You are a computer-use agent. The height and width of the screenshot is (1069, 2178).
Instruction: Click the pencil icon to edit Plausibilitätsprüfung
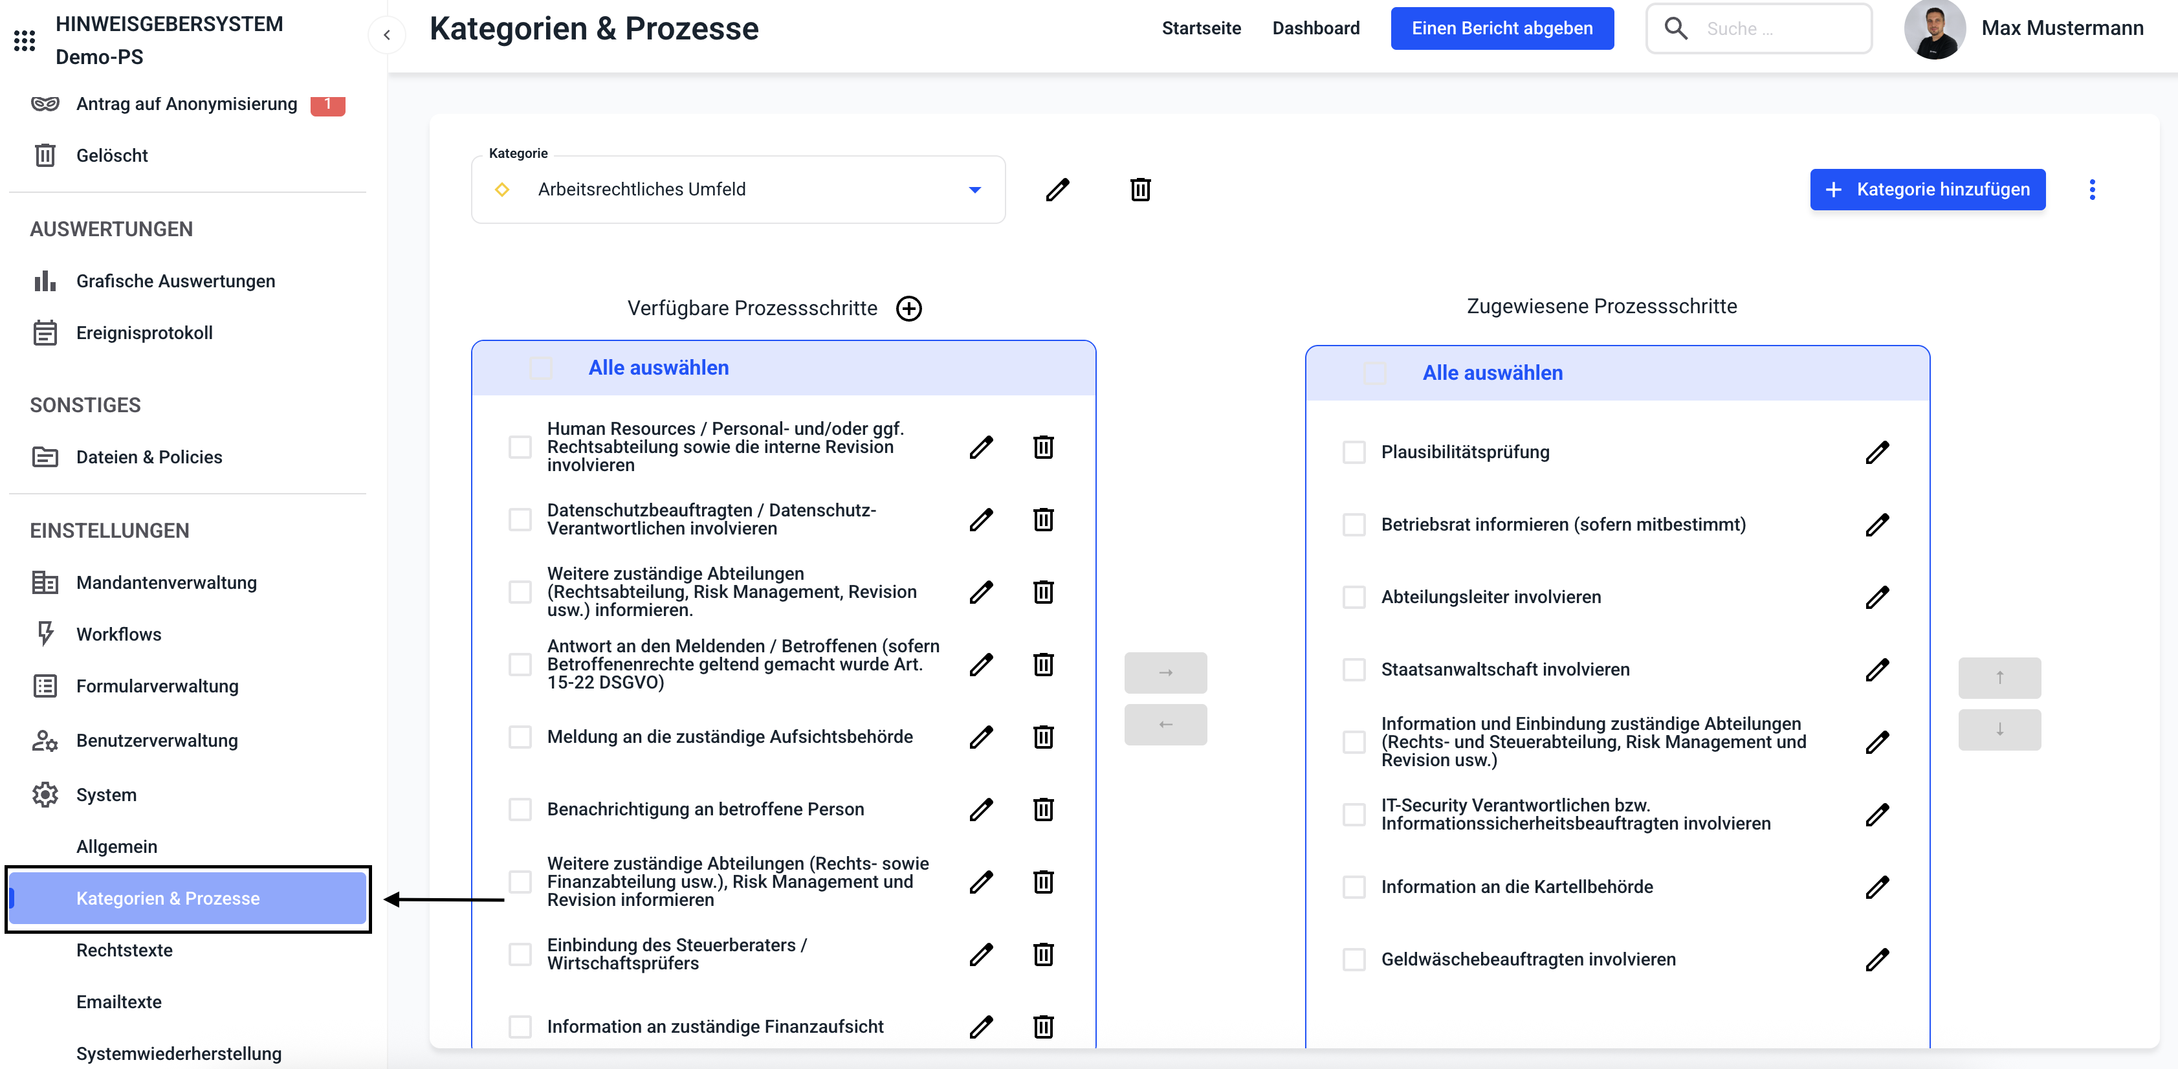[x=1876, y=452]
